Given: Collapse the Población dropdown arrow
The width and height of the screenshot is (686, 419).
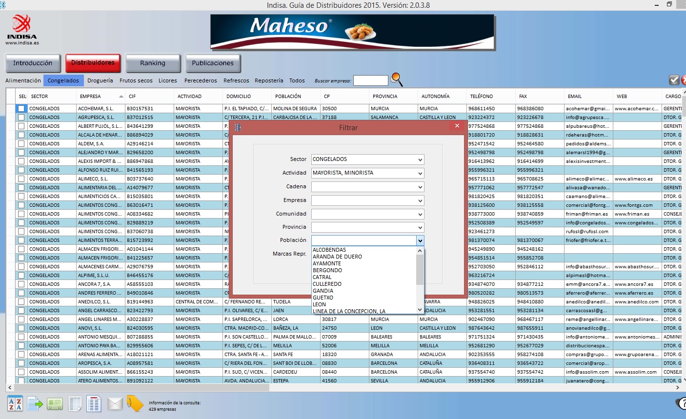Looking at the screenshot, I should pos(420,240).
